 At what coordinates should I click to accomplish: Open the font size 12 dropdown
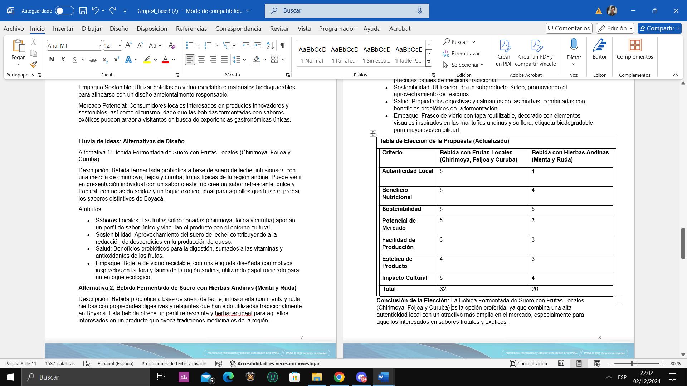(119, 46)
